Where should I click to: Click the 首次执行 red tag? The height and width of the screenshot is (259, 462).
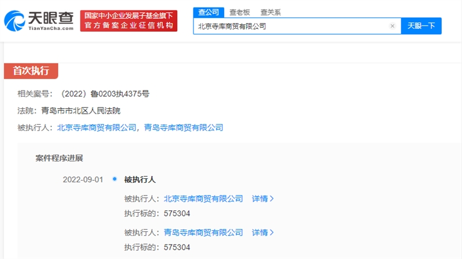[x=31, y=71]
